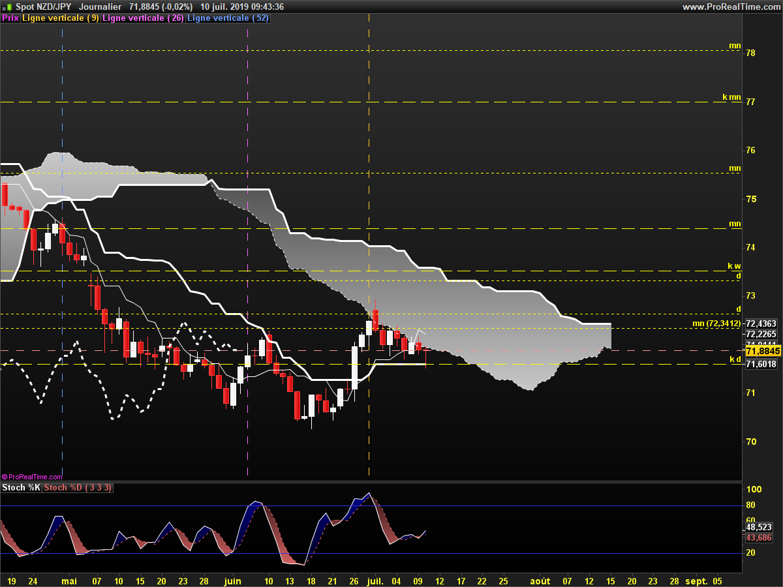Click the juil. month label on time axis
The width and height of the screenshot is (783, 587).
pos(375,580)
